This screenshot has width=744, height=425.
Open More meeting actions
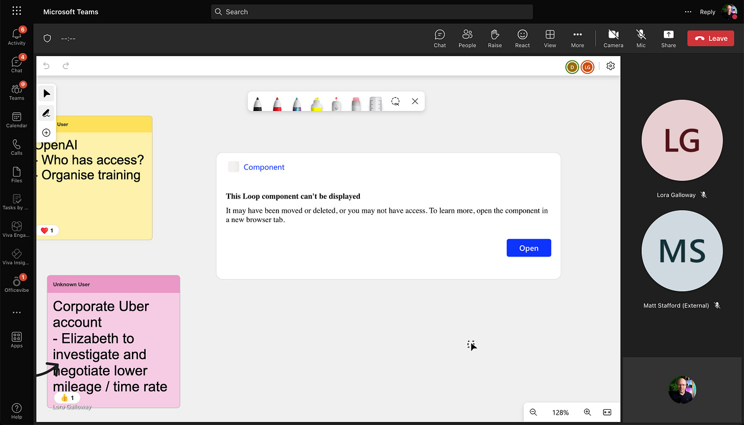point(577,38)
